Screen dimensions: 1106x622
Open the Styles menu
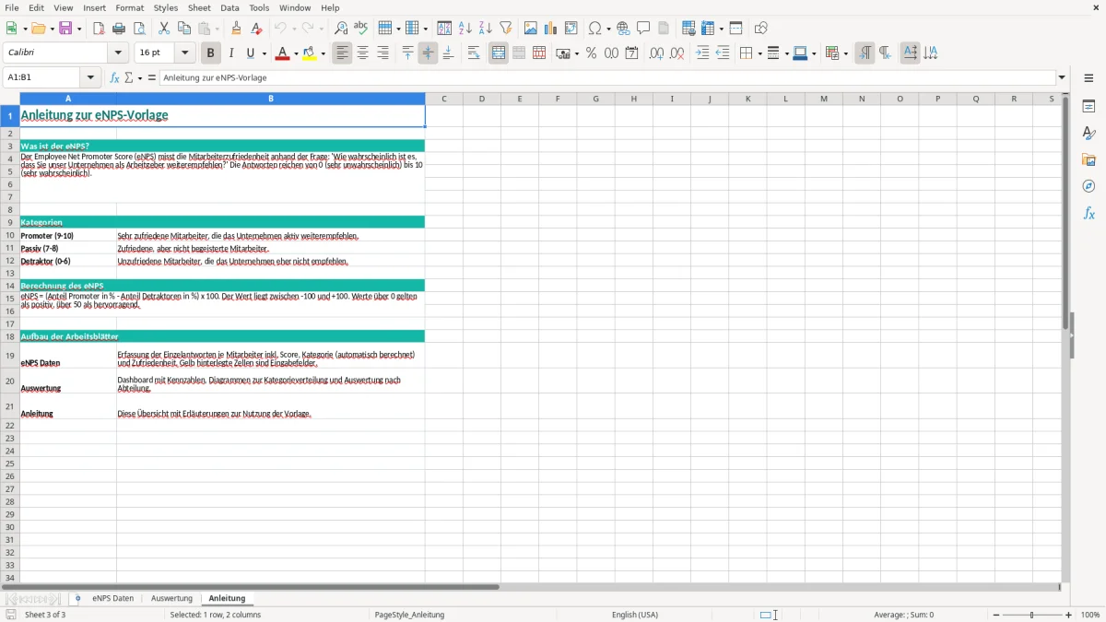tap(166, 7)
